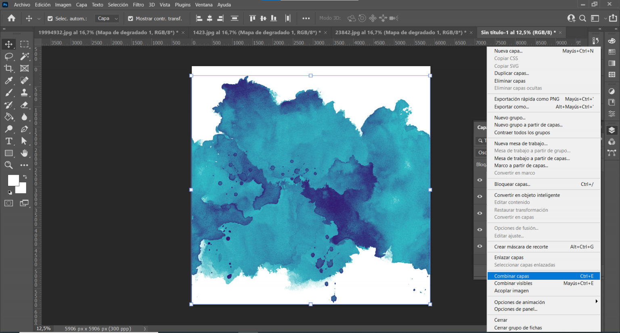This screenshot has height=333, width=620.
Task: Collapse the left toolbar double-arrow
Action: pos(4,29)
